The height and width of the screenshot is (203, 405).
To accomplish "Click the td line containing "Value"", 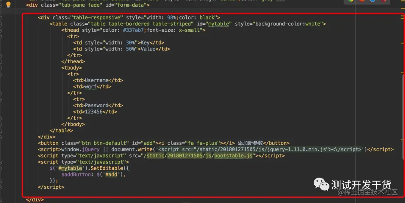I will pos(121,49).
